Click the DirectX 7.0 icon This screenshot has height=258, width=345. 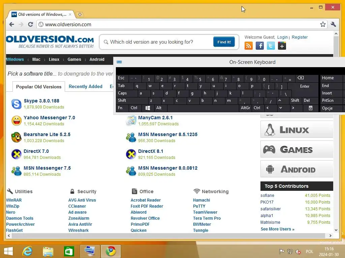(17, 154)
